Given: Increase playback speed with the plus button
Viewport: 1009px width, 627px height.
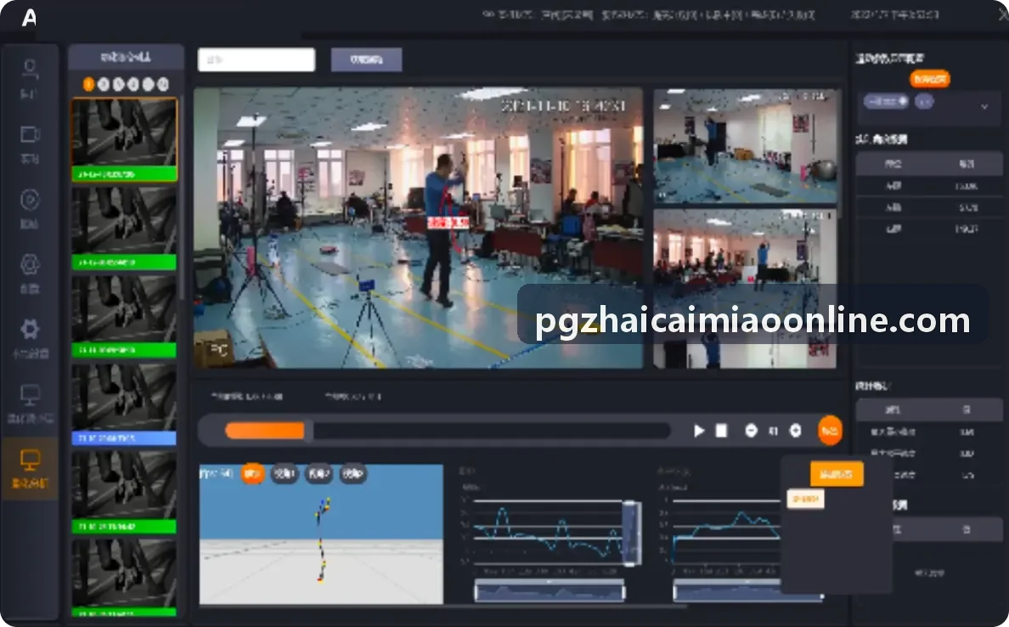Looking at the screenshot, I should pos(795,431).
